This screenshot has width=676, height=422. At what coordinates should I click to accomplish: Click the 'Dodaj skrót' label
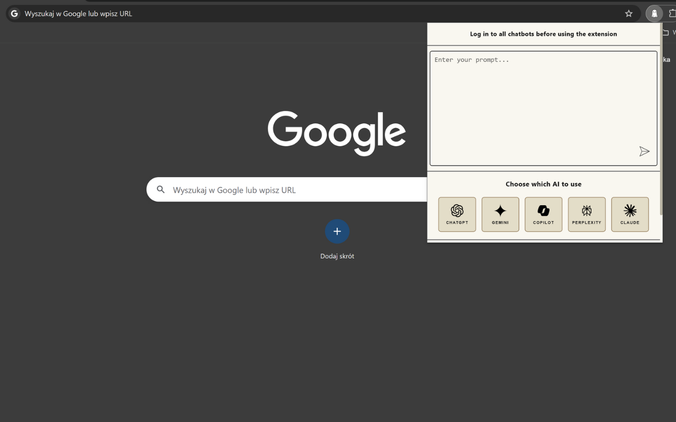337,256
